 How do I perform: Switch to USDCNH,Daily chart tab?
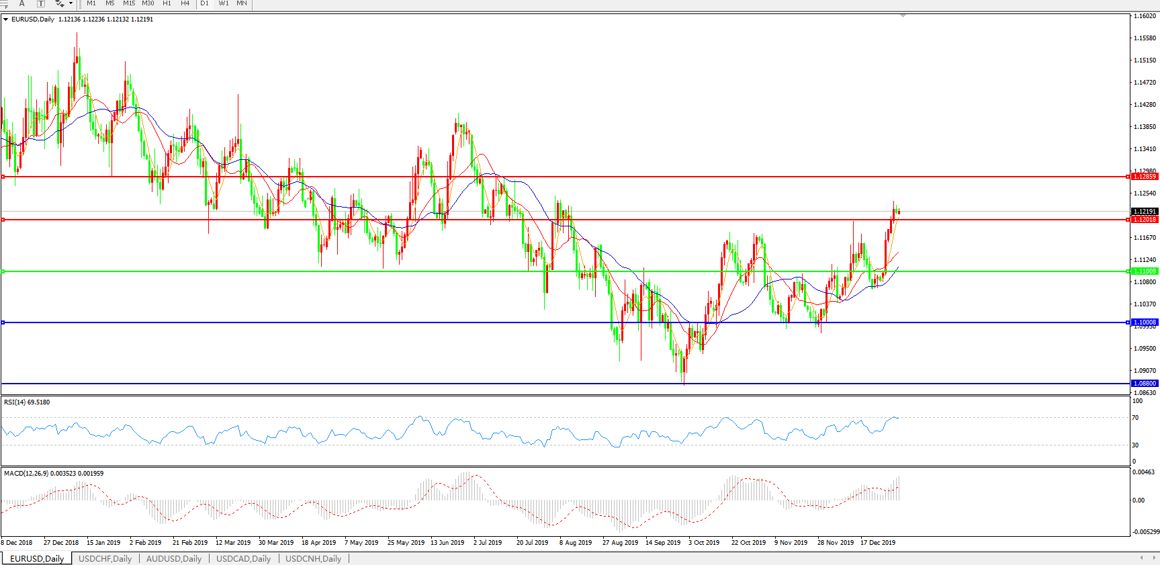click(313, 558)
